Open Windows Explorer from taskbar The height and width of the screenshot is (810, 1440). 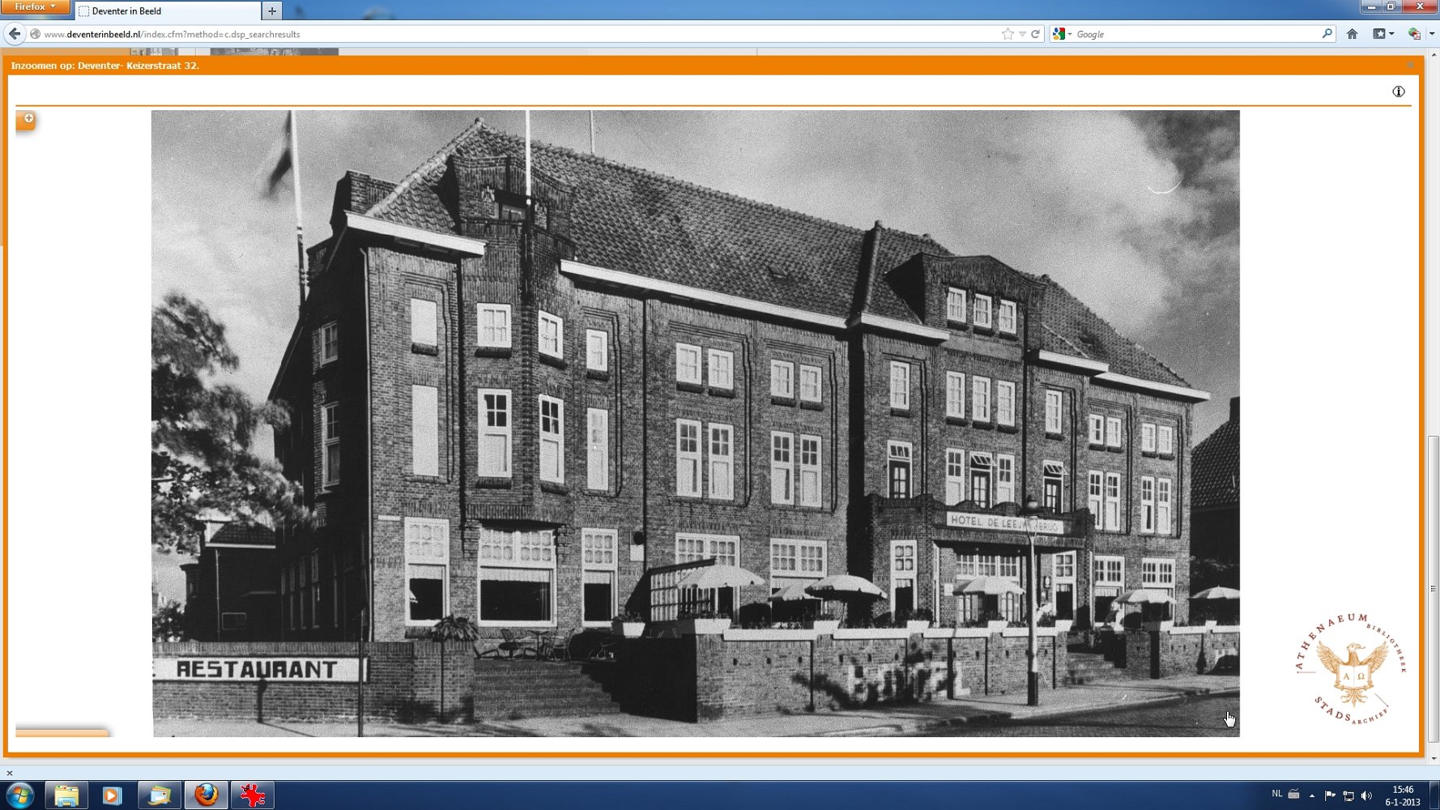[66, 795]
